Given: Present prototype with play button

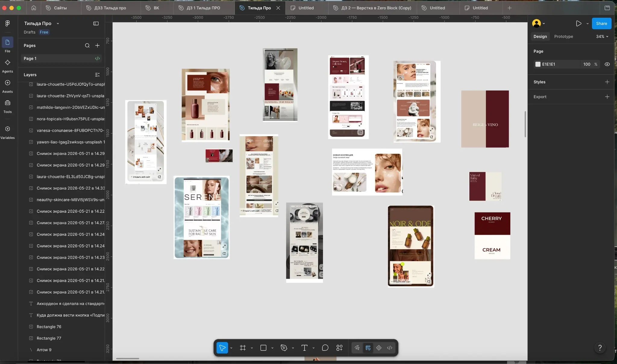Looking at the screenshot, I should 578,24.
